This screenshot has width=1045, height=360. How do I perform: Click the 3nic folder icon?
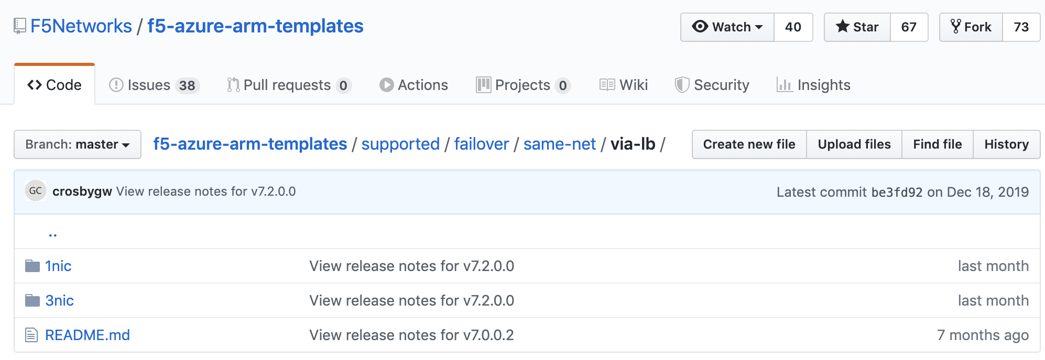[32, 300]
